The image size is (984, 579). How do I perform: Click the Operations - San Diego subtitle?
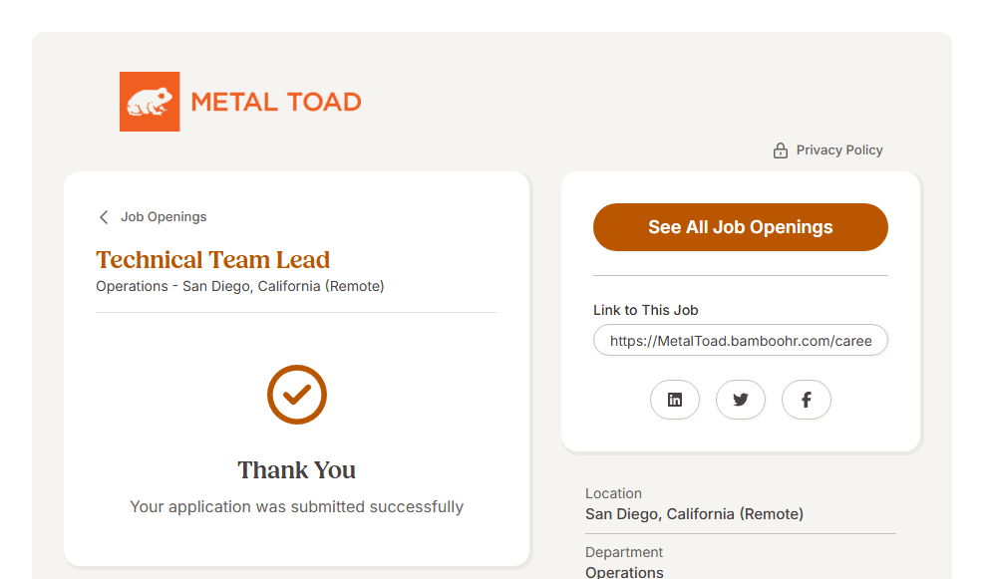click(x=239, y=286)
